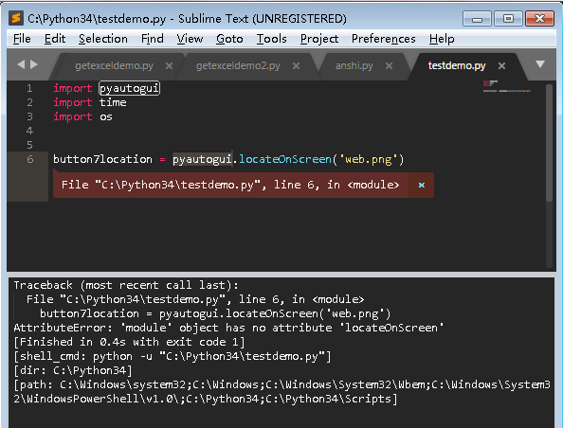Viewport: 563px width, 428px height.
Task: Click the word 'time' on line 2
Action: point(113,102)
